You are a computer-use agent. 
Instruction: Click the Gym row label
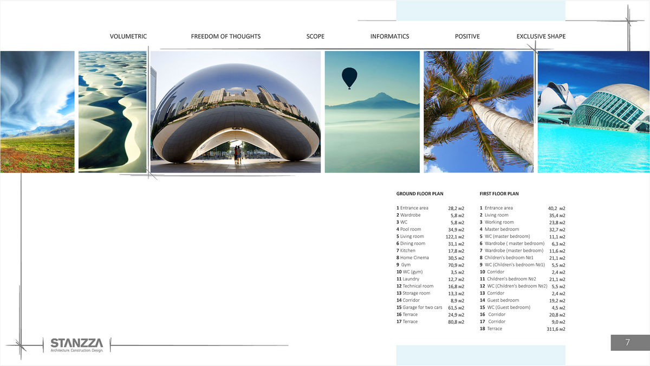(x=403, y=265)
